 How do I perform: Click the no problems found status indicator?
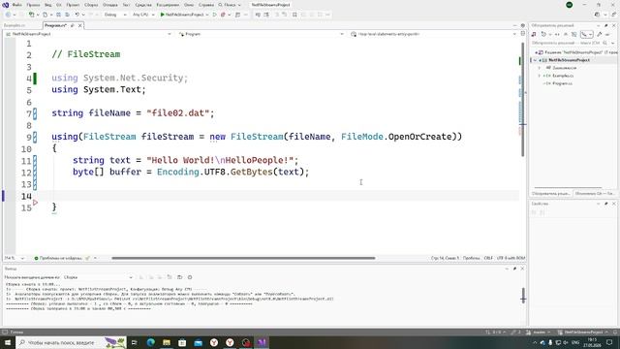(x=58, y=258)
